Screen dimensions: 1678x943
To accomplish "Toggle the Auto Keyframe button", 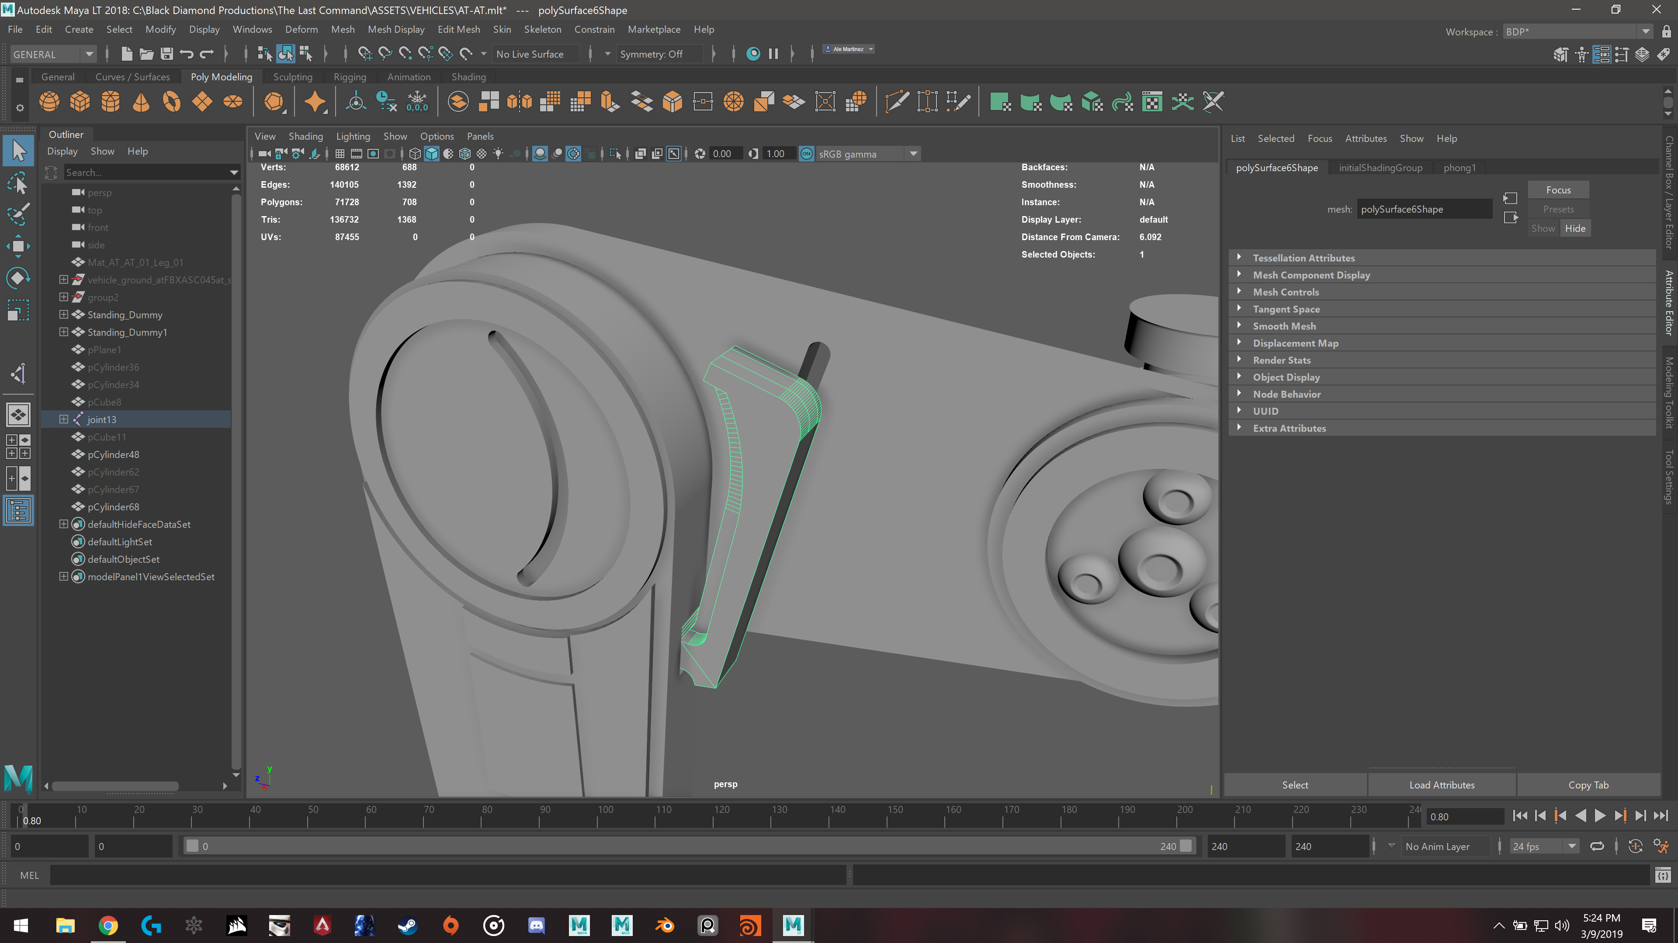I will coord(1635,846).
